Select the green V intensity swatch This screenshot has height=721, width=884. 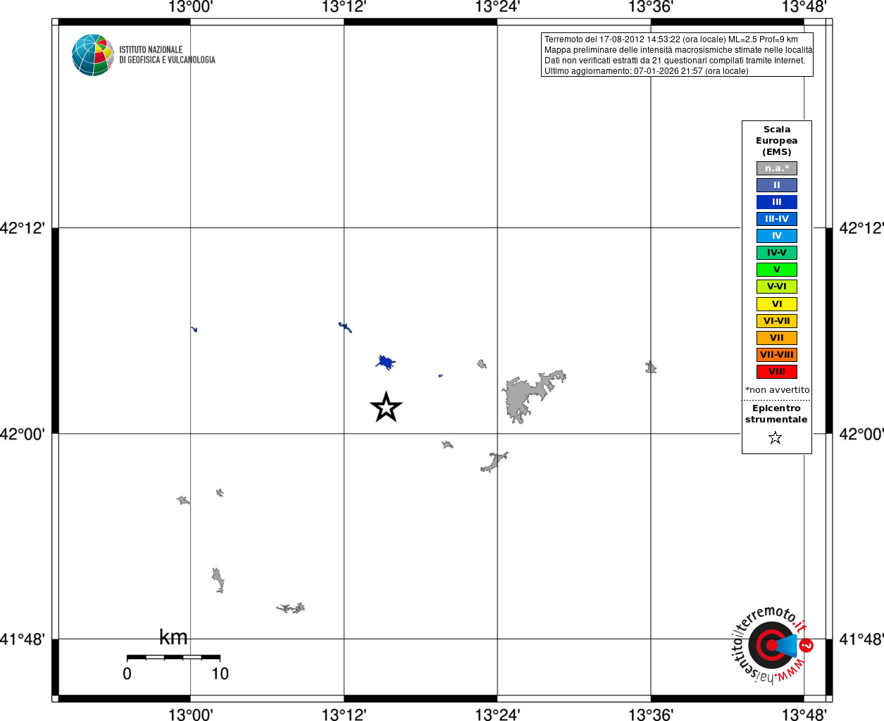click(777, 270)
